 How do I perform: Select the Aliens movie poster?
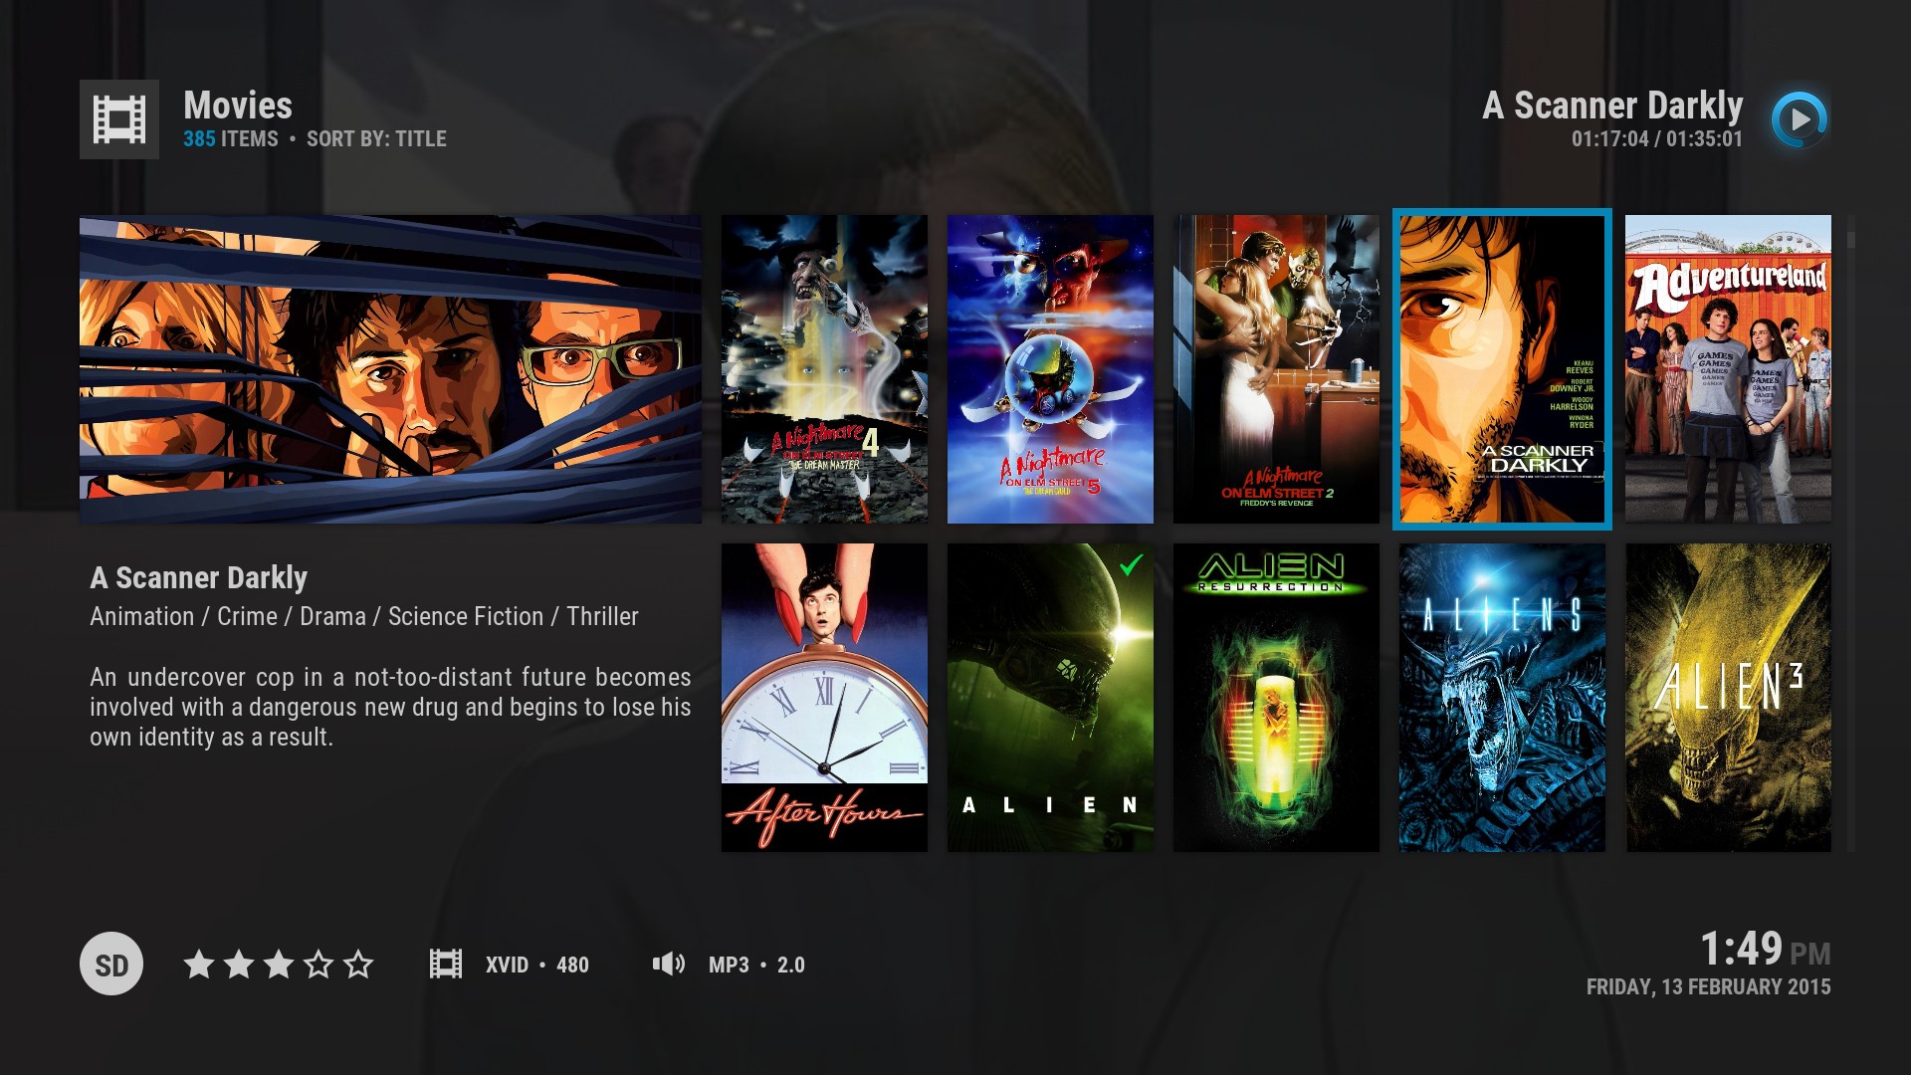pyautogui.click(x=1502, y=697)
